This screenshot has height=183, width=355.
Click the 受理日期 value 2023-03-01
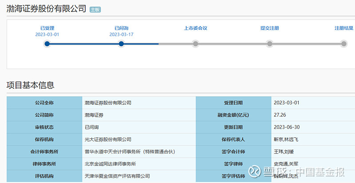click(x=287, y=103)
